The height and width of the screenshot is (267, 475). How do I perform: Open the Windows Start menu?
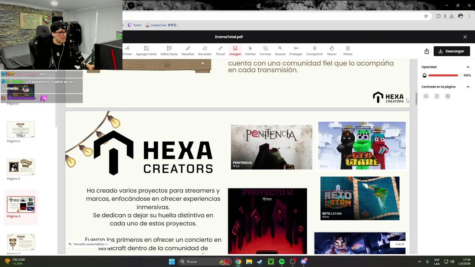171,261
